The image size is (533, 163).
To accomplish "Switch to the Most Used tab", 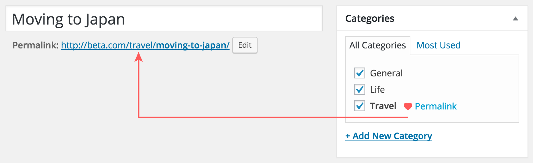I will [438, 45].
